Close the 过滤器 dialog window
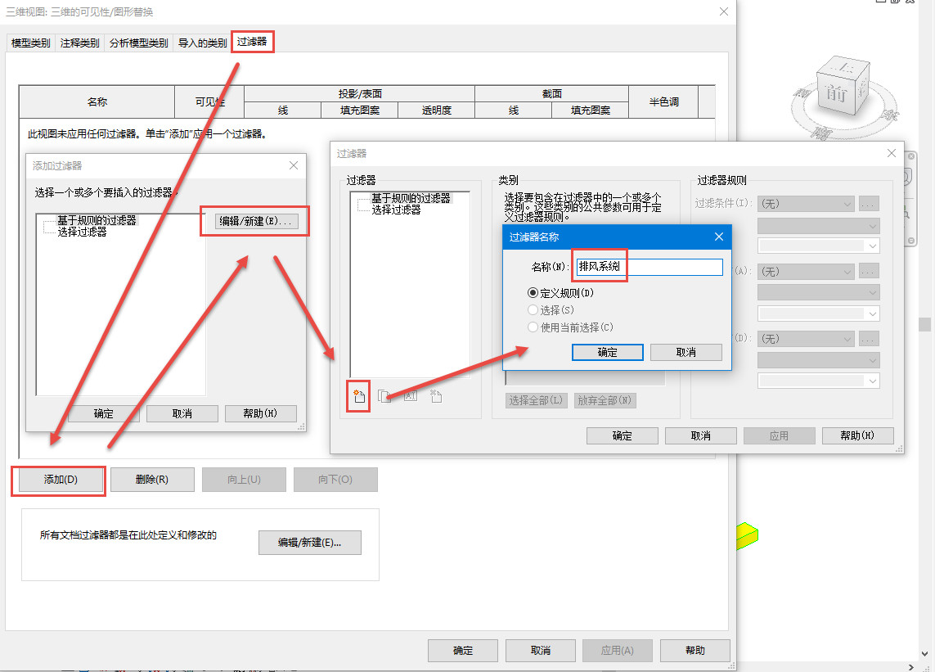This screenshot has height=672, width=935. [x=892, y=153]
